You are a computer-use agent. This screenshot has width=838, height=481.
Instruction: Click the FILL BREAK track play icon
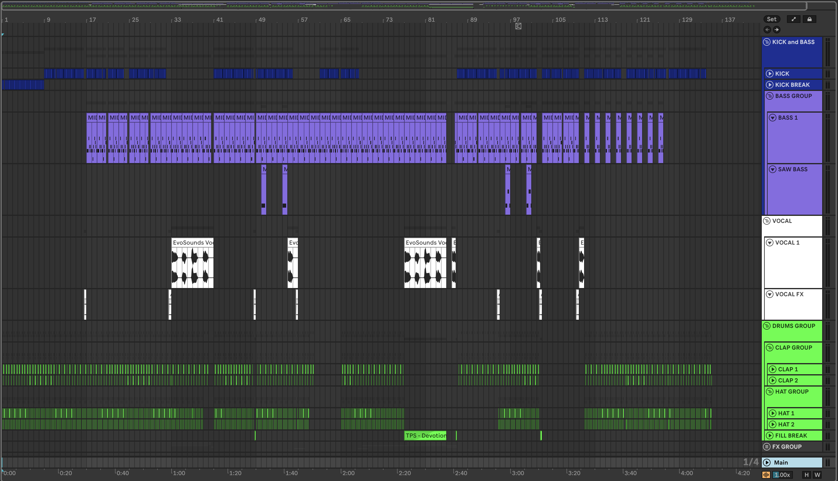click(x=770, y=436)
